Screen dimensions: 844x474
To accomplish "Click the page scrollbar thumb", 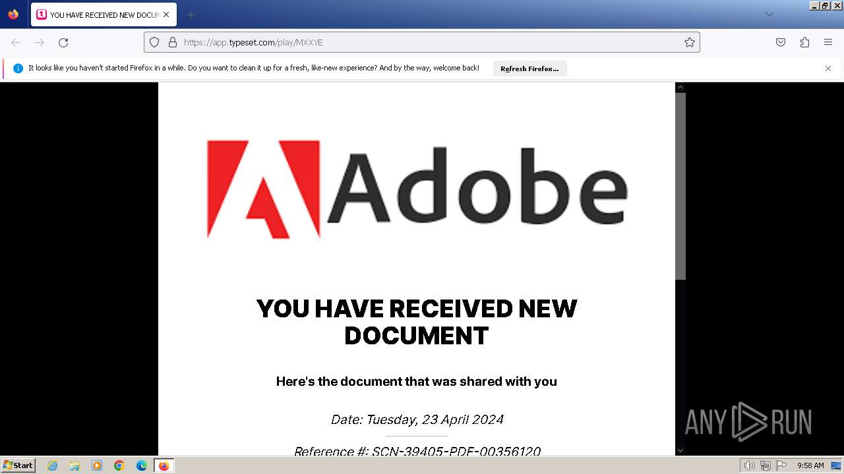I will tap(680, 186).
